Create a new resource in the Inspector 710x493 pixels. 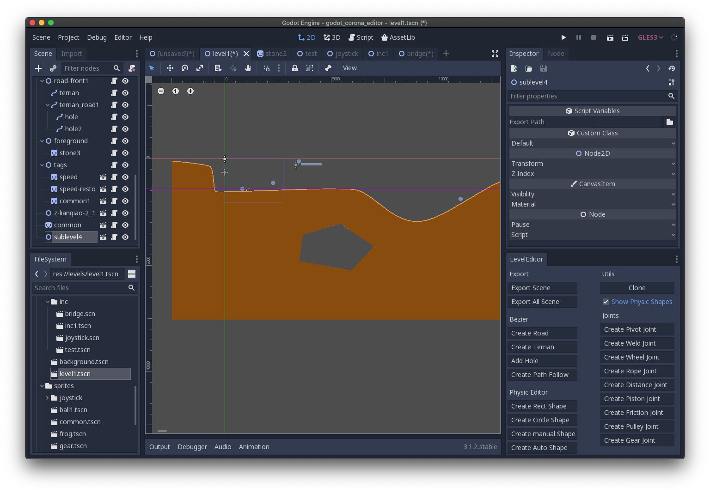point(514,68)
